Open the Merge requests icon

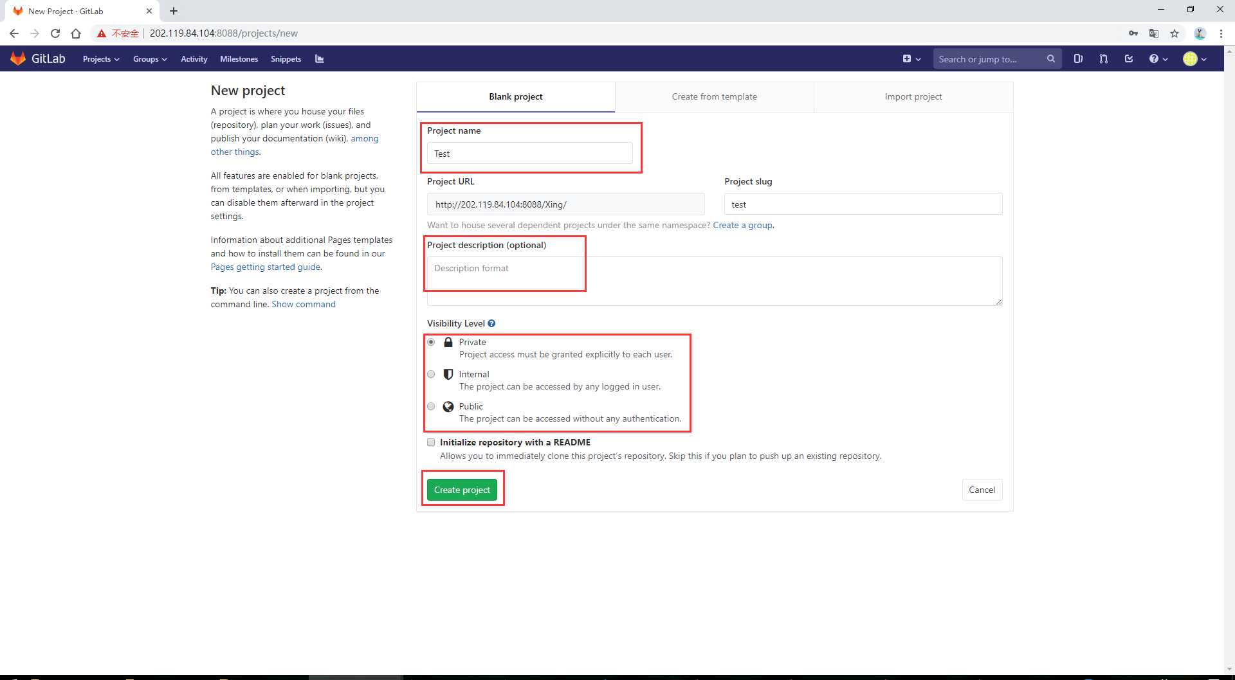tap(1104, 59)
